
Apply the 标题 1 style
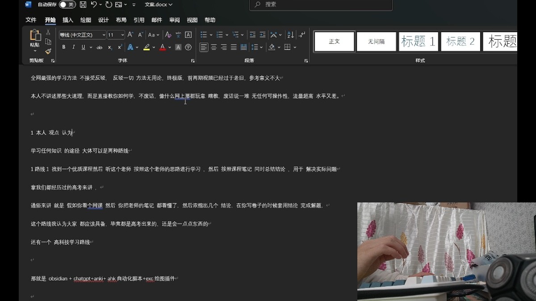pos(418,41)
